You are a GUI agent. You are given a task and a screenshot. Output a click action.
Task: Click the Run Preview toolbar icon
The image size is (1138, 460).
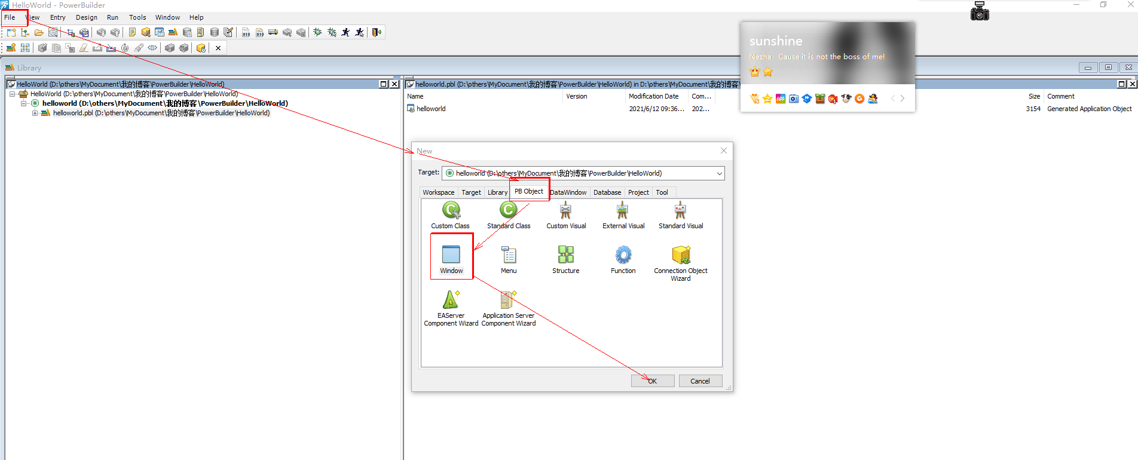(x=53, y=32)
